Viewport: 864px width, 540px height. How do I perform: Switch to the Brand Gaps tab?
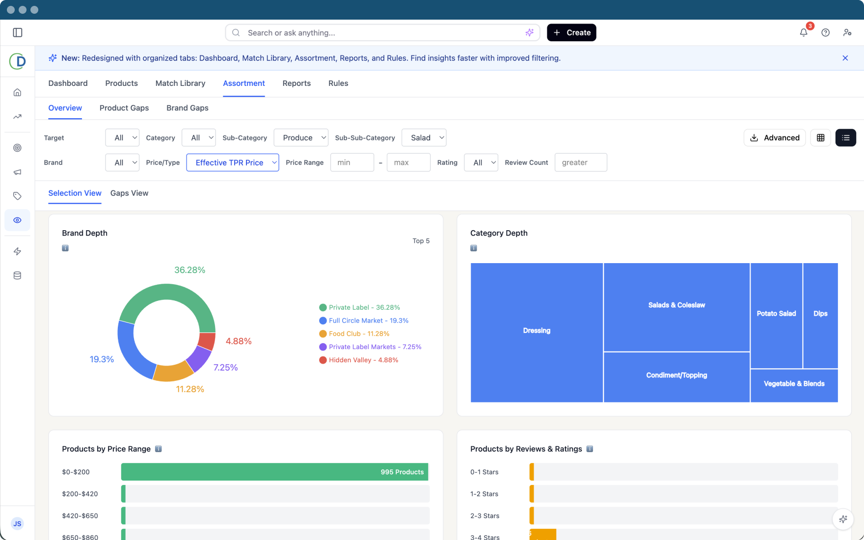coord(187,108)
